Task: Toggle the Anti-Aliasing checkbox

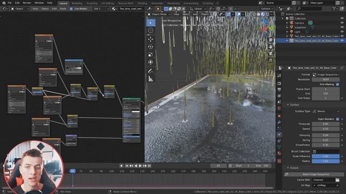Action: pyautogui.click(x=337, y=85)
